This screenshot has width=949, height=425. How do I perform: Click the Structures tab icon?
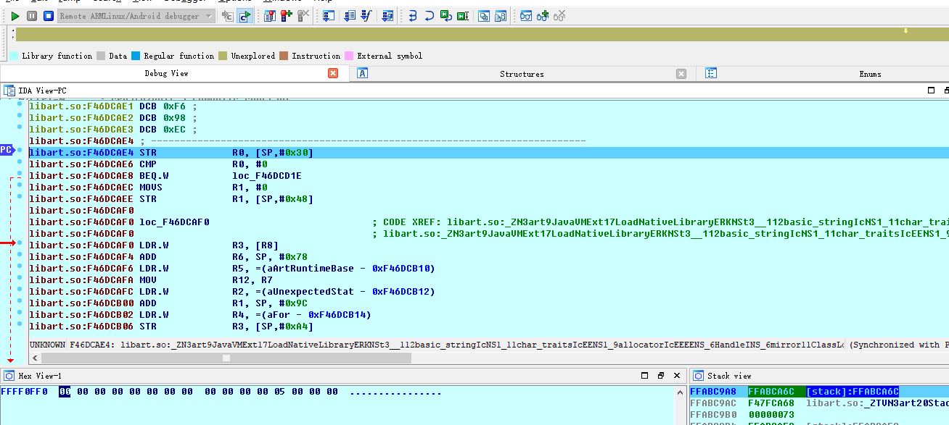(363, 73)
